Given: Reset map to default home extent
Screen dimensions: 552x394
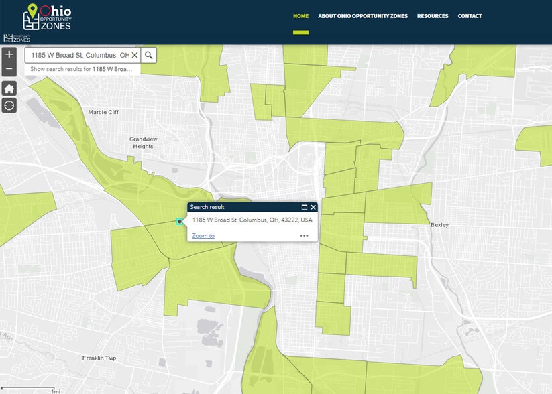Looking at the screenshot, I should pyautogui.click(x=9, y=88).
